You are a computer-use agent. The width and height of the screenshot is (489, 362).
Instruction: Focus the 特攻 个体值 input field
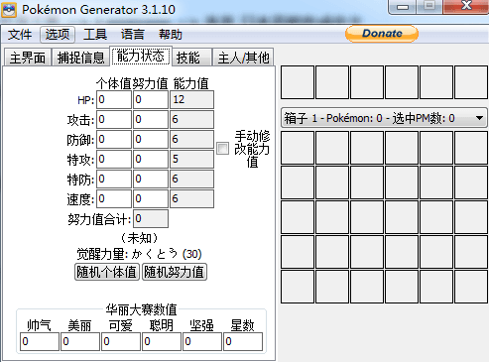click(114, 159)
